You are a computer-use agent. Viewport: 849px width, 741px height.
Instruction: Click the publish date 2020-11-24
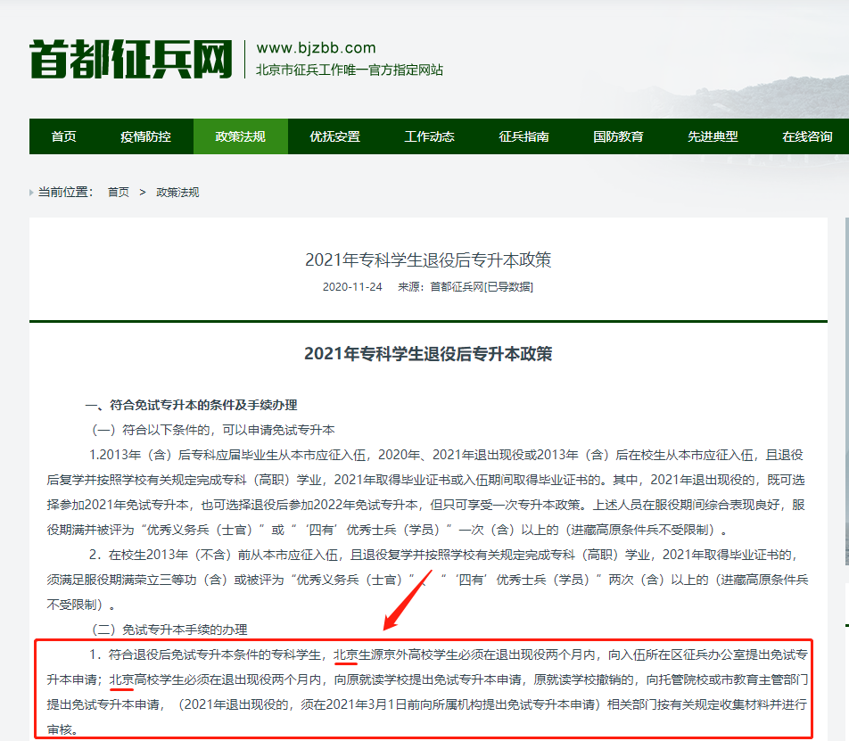point(352,286)
